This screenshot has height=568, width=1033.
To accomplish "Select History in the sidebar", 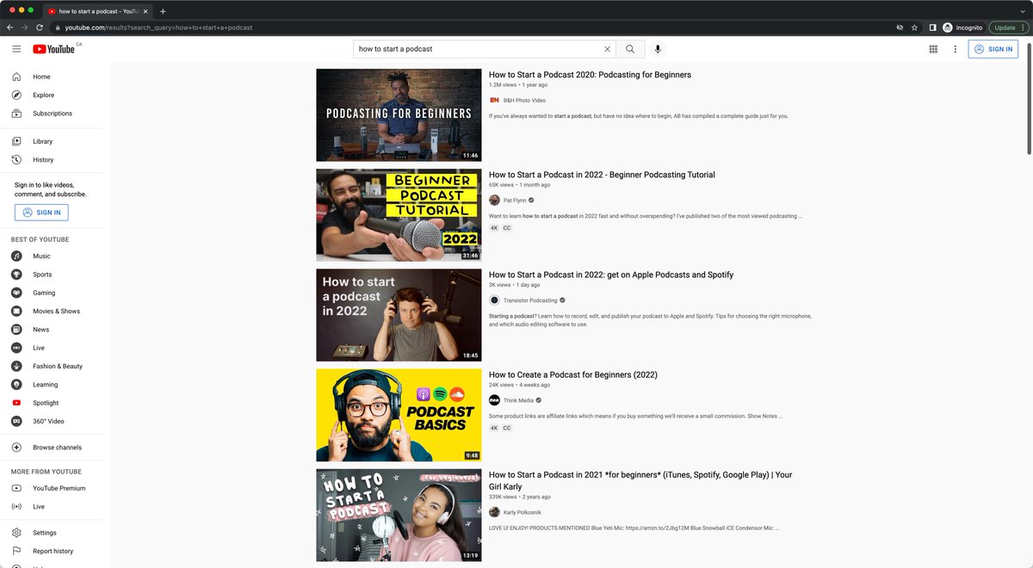I will click(x=43, y=159).
